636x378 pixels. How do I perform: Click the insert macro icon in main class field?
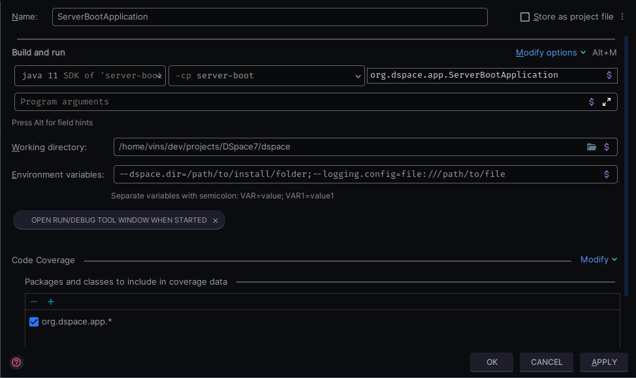[609, 75]
